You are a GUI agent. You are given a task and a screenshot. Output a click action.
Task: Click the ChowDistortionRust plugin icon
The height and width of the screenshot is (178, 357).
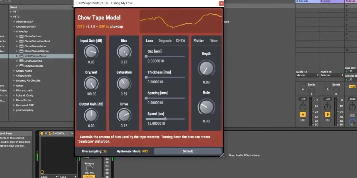(21, 41)
